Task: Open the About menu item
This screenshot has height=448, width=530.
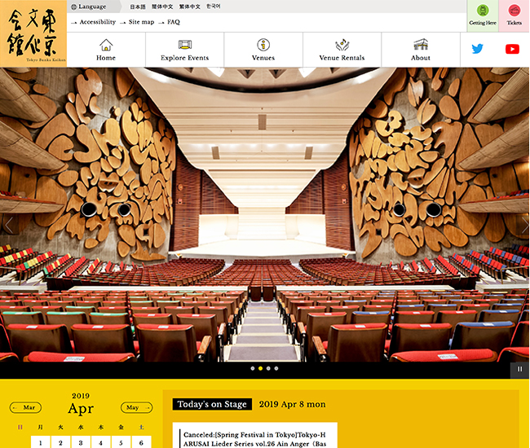Action: (x=421, y=50)
